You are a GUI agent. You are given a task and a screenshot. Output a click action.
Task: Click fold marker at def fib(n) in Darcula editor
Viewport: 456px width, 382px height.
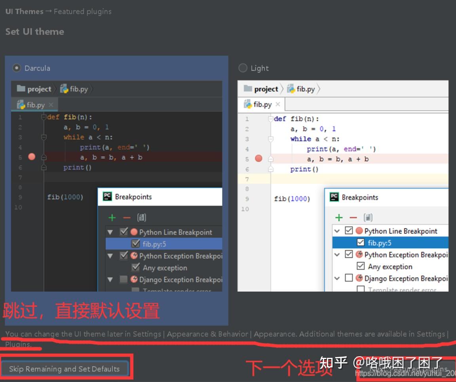44,117
